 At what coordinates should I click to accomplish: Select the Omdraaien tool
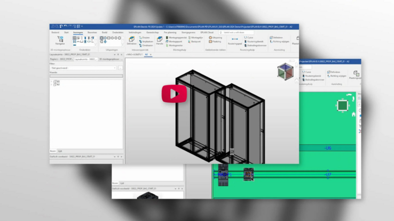point(146,46)
